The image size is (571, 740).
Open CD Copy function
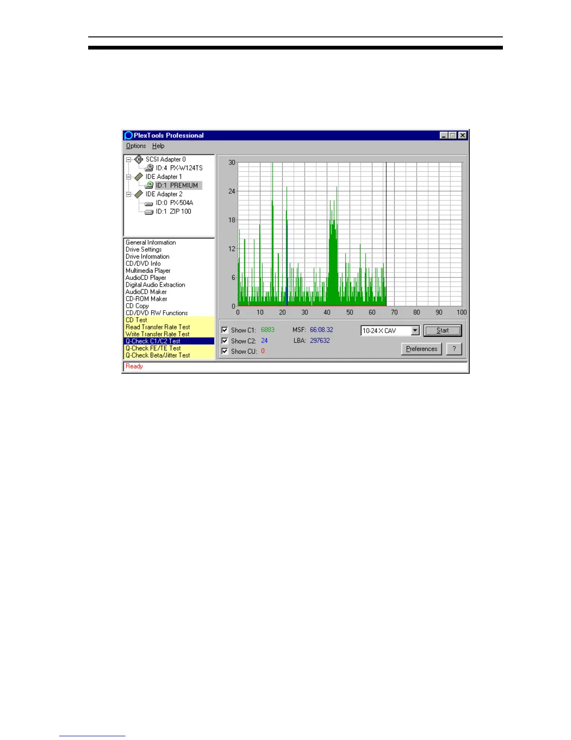[137, 306]
